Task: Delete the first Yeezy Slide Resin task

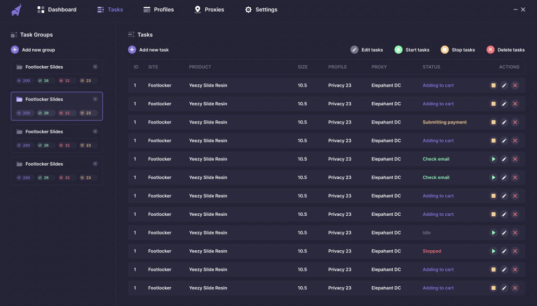Action: 515,85
